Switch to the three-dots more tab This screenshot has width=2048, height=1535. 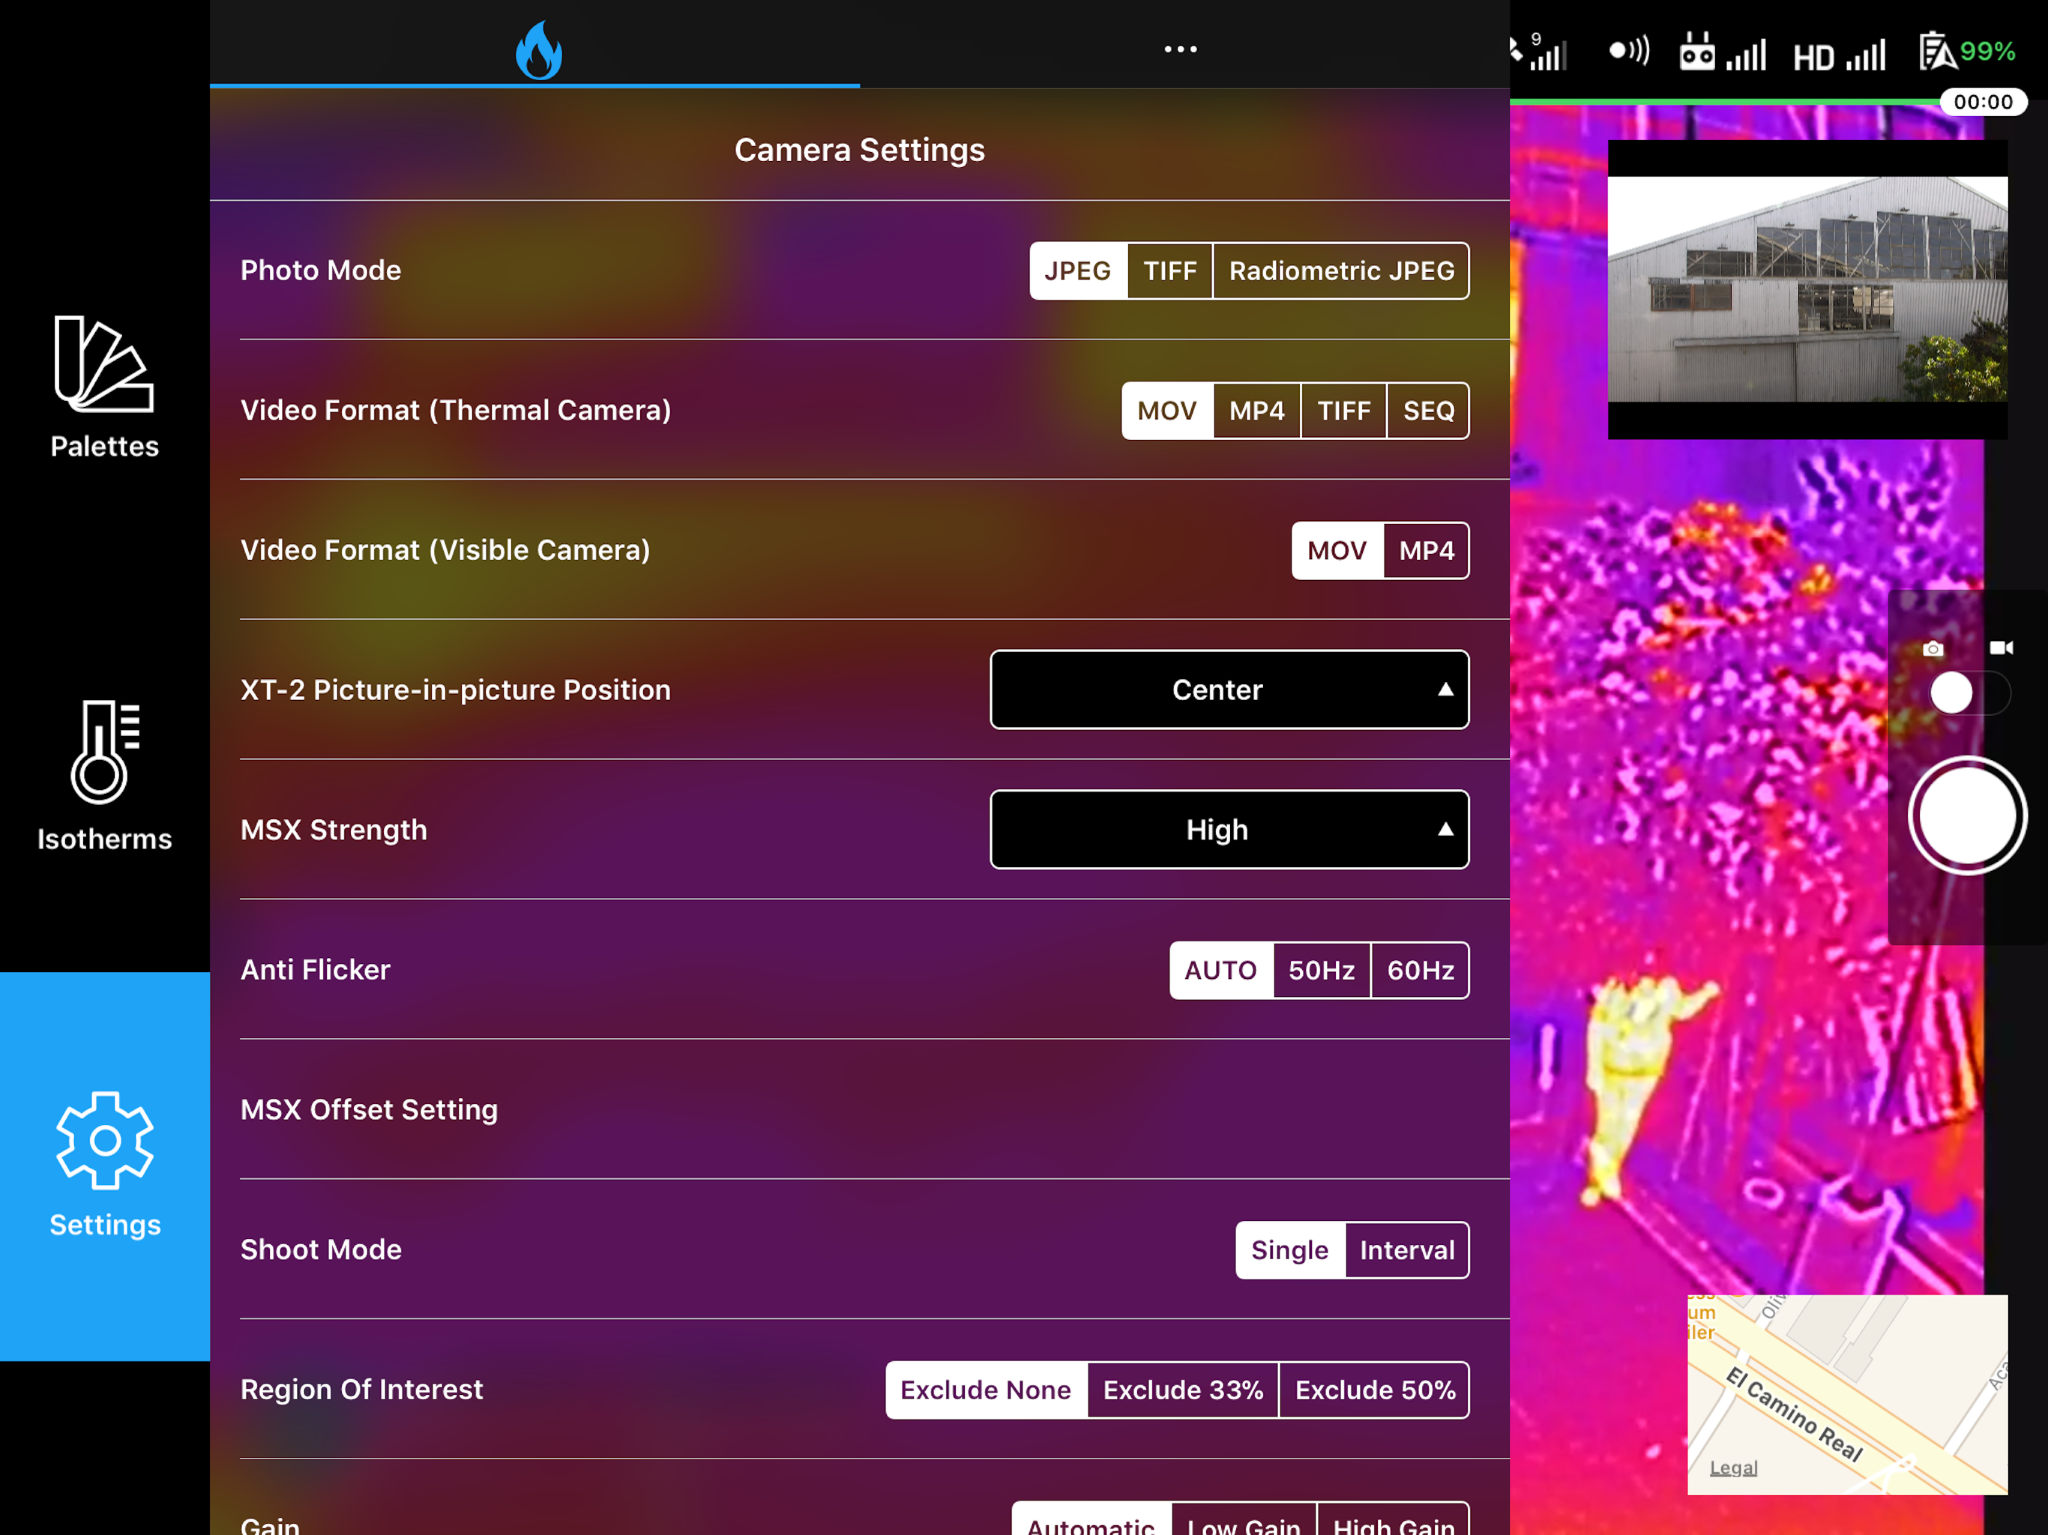tap(1179, 49)
